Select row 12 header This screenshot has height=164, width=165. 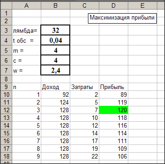6,110
